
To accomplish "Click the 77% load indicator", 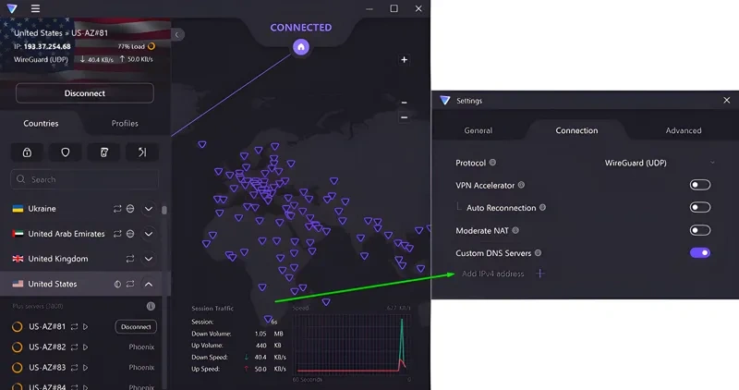I will 136,46.
